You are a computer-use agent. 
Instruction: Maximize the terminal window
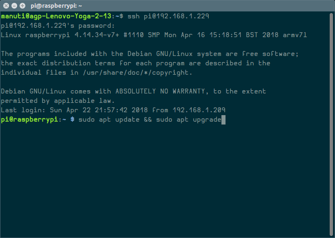pyautogui.click(x=22, y=6)
